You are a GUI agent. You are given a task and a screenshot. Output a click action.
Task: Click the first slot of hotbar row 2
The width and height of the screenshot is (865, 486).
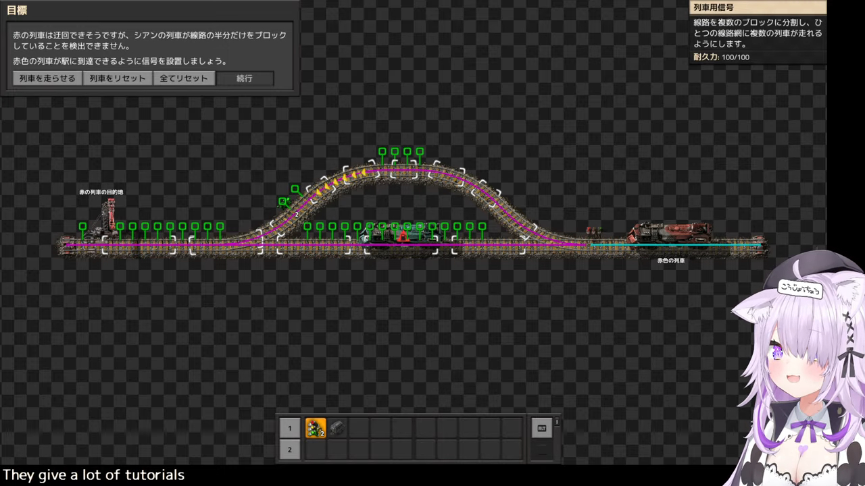[x=316, y=450]
